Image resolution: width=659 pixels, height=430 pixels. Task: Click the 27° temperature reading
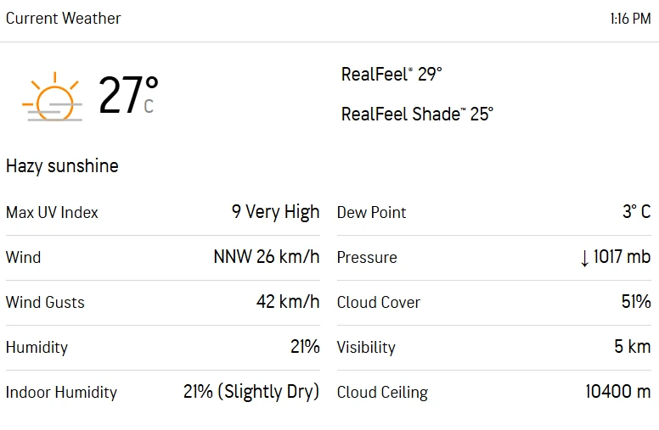pos(128,95)
